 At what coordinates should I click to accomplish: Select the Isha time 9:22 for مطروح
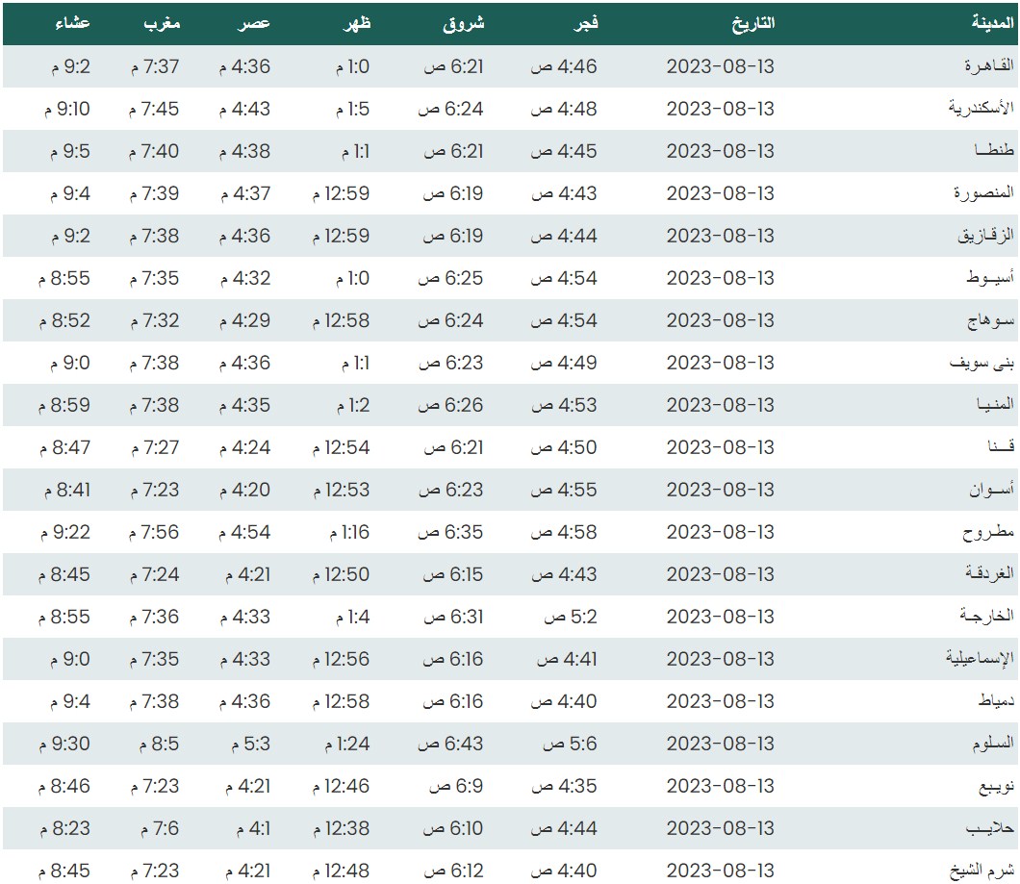[x=65, y=532]
